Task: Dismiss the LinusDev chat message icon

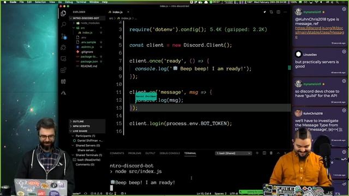Action: (344, 52)
